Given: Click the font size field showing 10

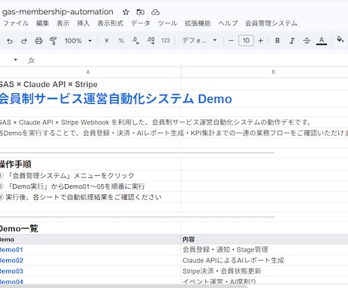Looking at the screenshot, I should [246, 40].
